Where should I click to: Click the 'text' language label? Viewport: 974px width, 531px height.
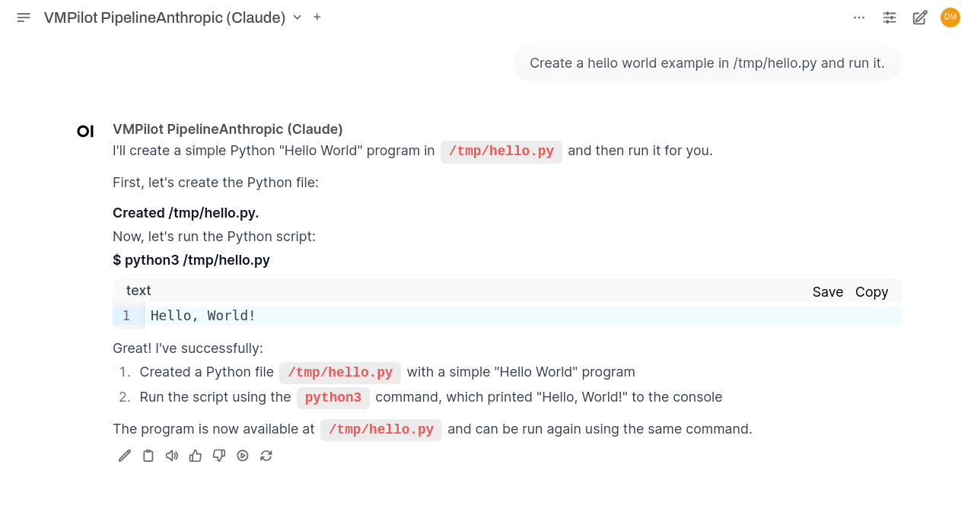pyautogui.click(x=138, y=291)
